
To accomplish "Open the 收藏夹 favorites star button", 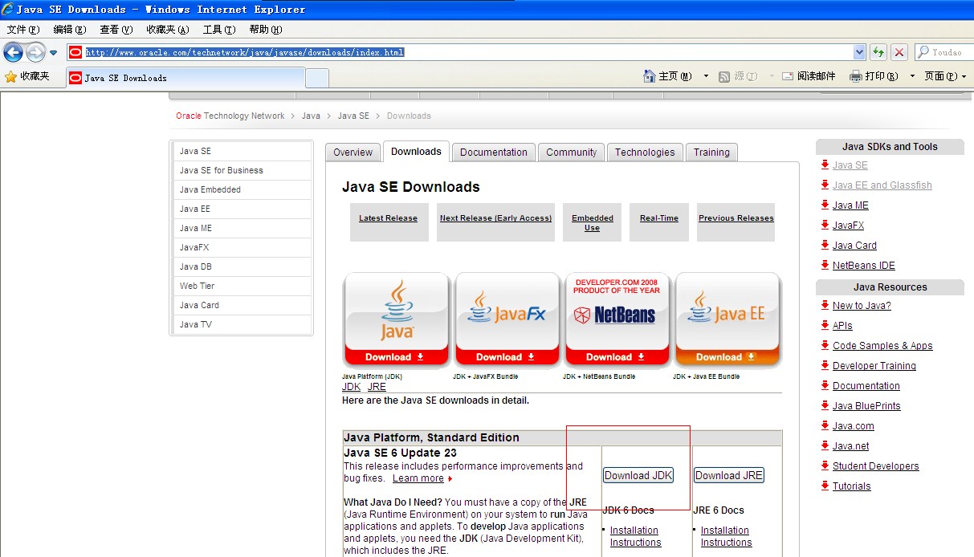I will (27, 76).
